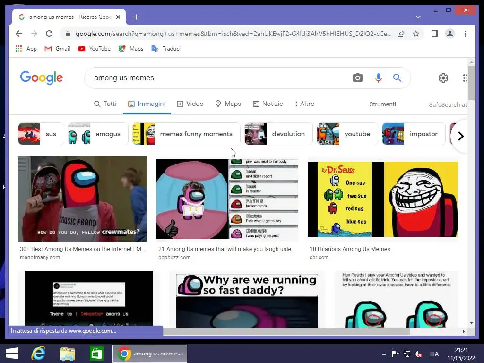Switch to the Maps search tab
Image resolution: width=484 pixels, height=363 pixels.
click(228, 104)
